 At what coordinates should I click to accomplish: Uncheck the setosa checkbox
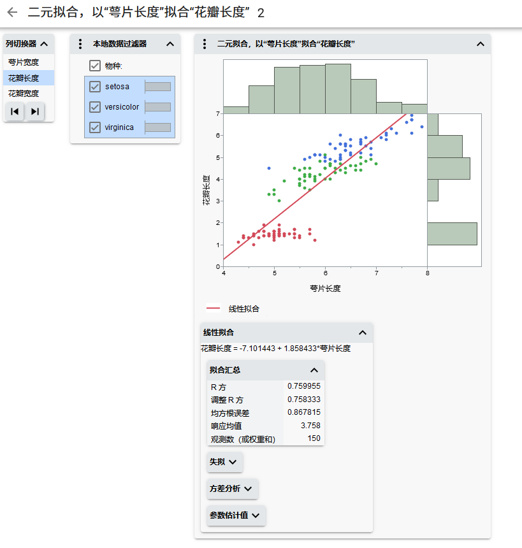[x=96, y=87]
